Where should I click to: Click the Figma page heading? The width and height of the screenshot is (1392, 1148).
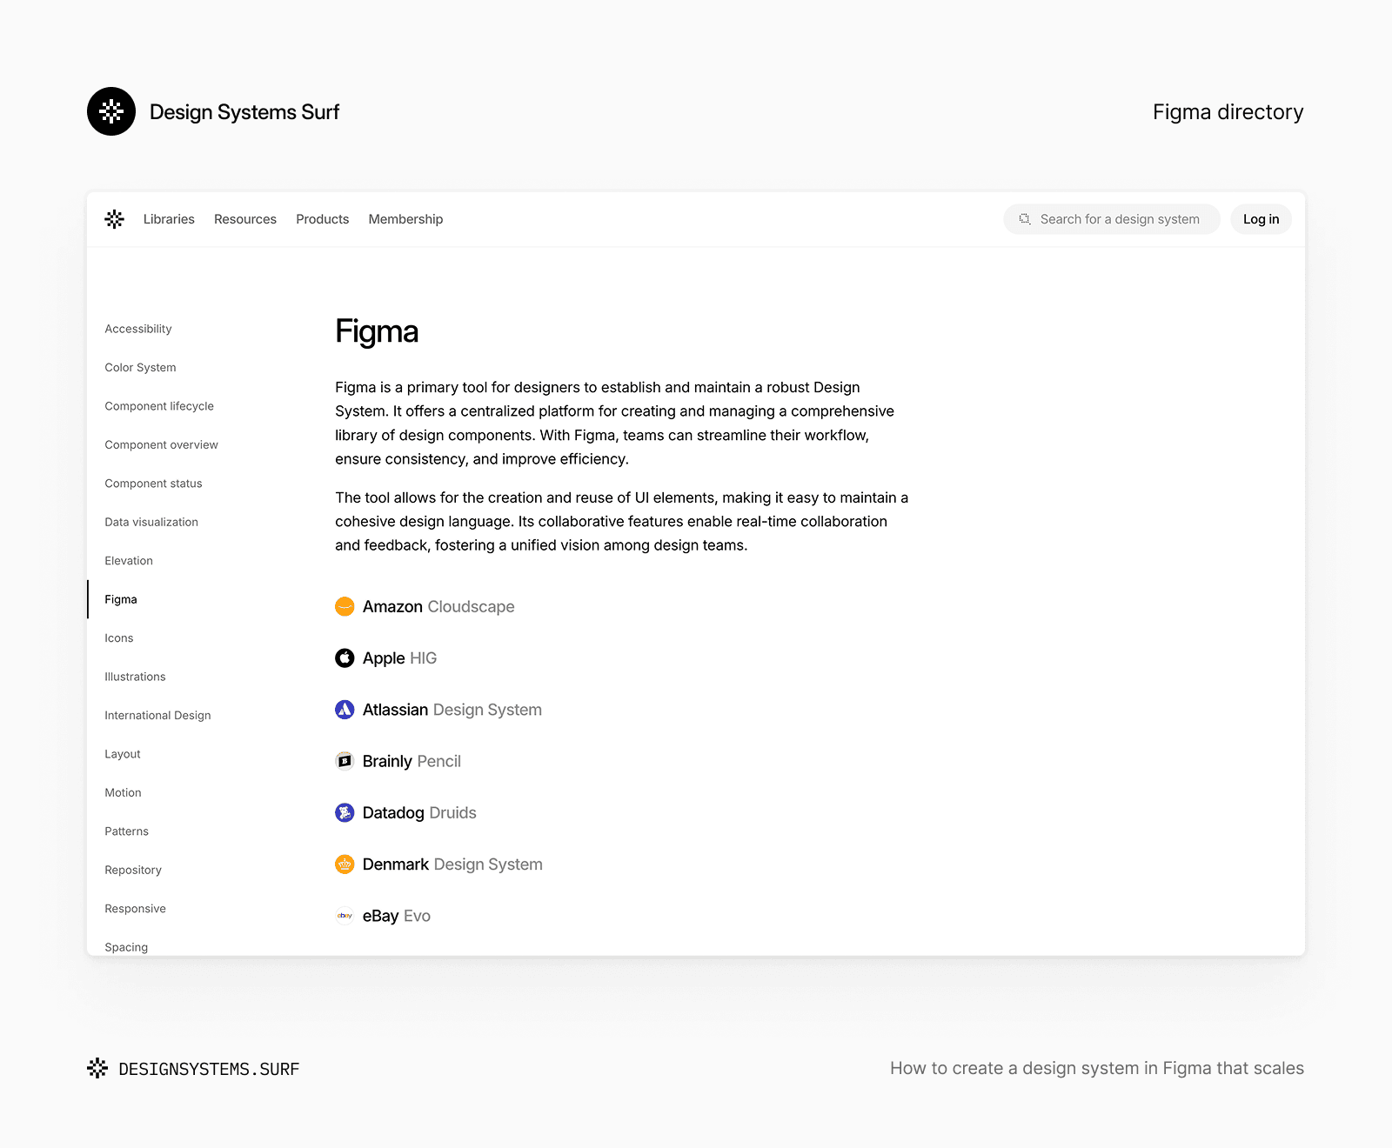(x=377, y=331)
